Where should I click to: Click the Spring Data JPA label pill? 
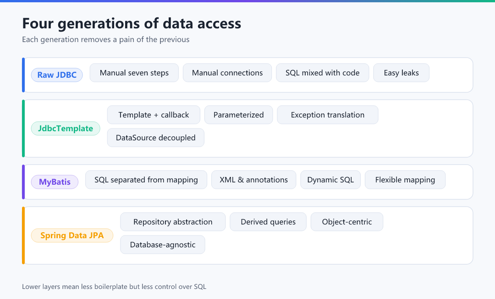(72, 235)
